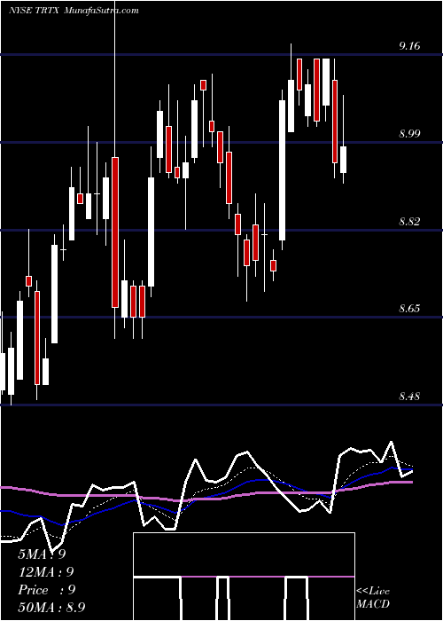Viewport: 443px width, 621px height.
Task: Click the 8.65 price level label
Action: click(409, 309)
